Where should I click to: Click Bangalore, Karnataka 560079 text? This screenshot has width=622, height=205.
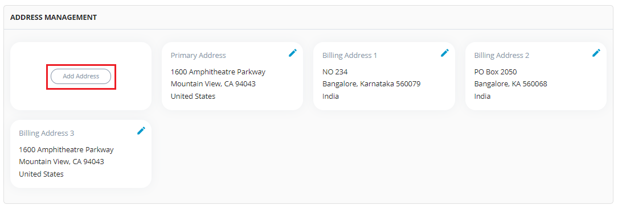pos(372,84)
